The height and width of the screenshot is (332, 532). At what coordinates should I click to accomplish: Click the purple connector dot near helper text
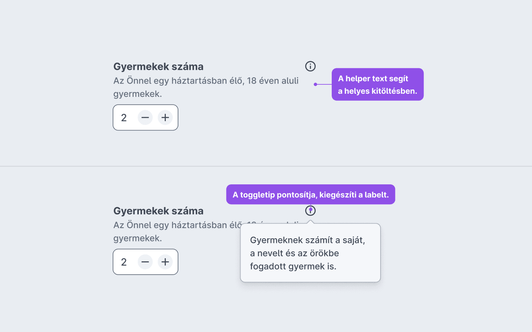315,84
